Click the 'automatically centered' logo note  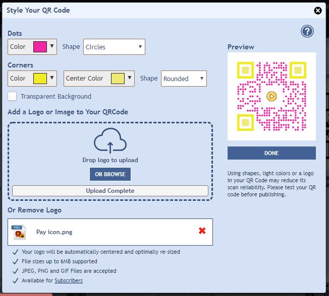pyautogui.click(x=101, y=252)
